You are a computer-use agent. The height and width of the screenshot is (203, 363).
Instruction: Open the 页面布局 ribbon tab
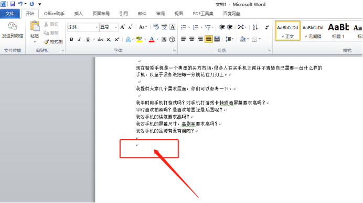[x=101, y=14]
